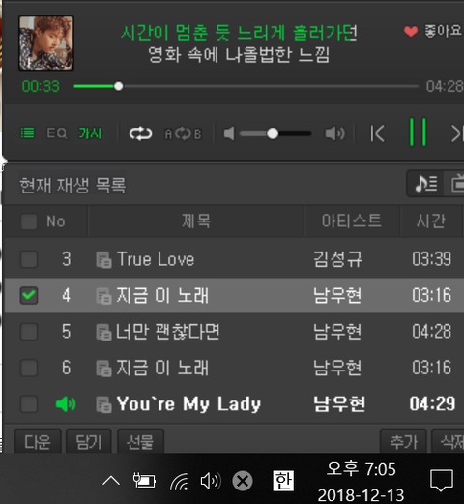464x504 pixels.
Task: Mute sound with the speaker icon
Action: pos(229,133)
